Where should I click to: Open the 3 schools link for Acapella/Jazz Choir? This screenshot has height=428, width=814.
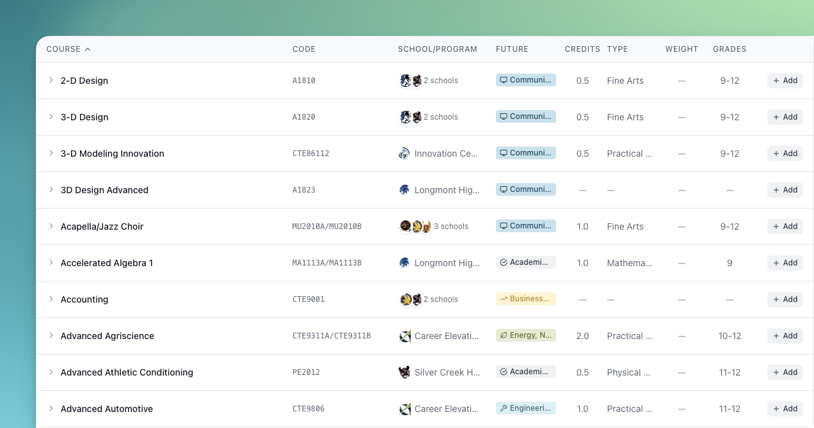(x=452, y=226)
